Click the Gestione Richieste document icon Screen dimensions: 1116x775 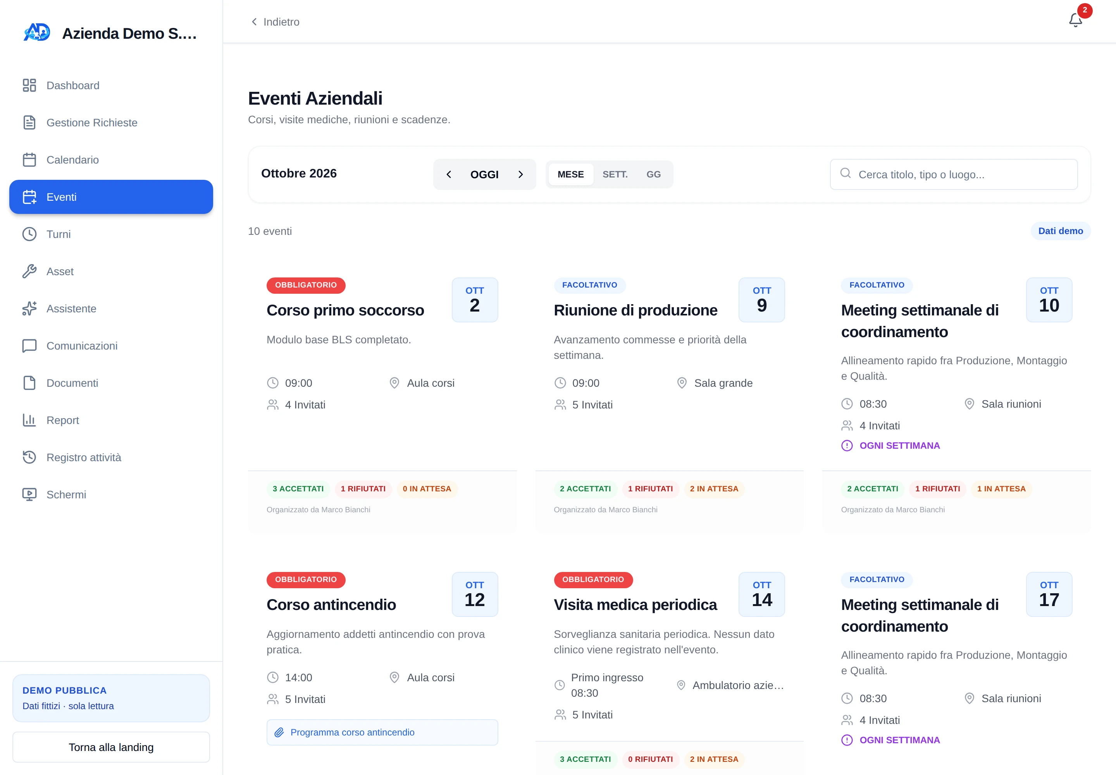29,122
